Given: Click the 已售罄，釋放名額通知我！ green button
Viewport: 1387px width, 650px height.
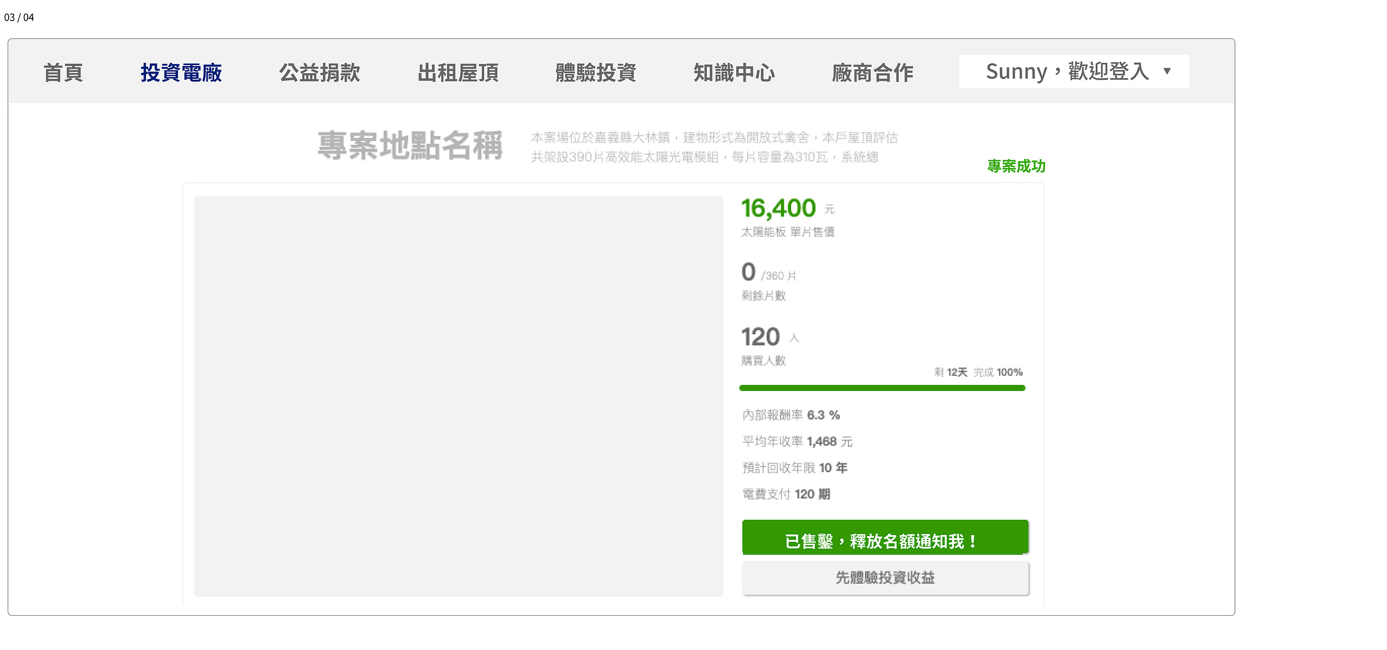Looking at the screenshot, I should (885, 537).
